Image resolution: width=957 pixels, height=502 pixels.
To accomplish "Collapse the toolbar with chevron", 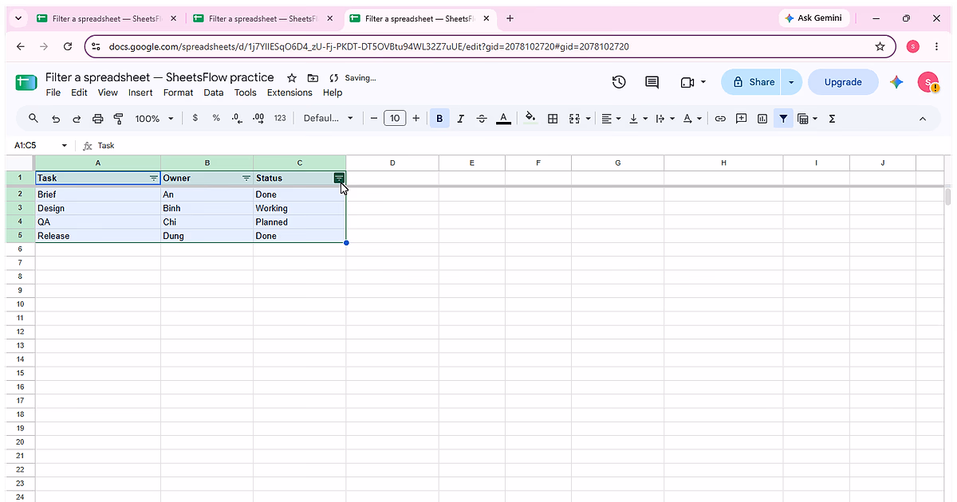I will point(923,118).
